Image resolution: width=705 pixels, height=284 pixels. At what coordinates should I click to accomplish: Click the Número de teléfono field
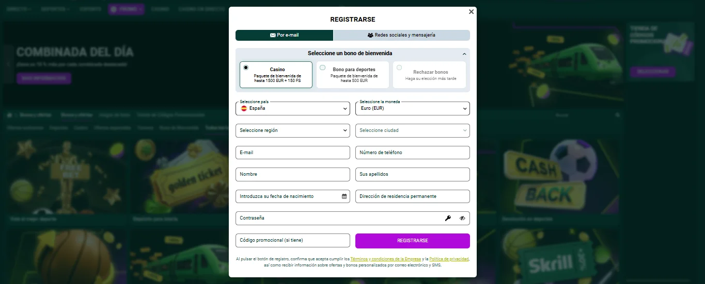(413, 153)
